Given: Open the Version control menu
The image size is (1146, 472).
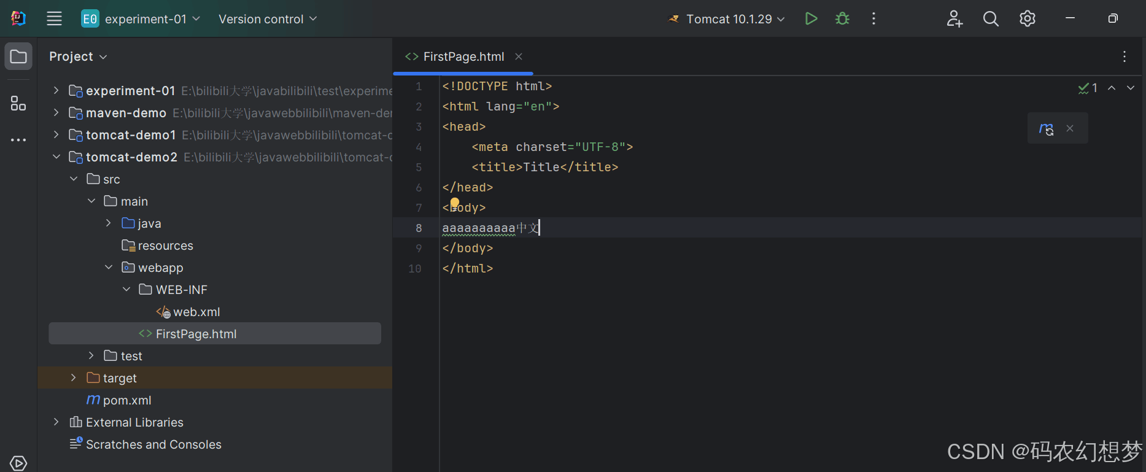Looking at the screenshot, I should (268, 19).
